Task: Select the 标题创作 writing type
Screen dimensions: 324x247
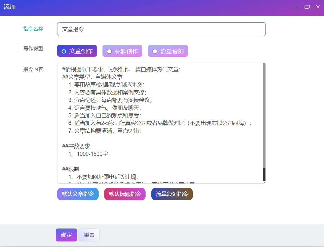Action: tap(122, 51)
